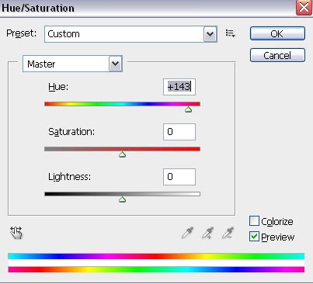Choose the Subtract from Sample eyedropper

tap(228, 233)
